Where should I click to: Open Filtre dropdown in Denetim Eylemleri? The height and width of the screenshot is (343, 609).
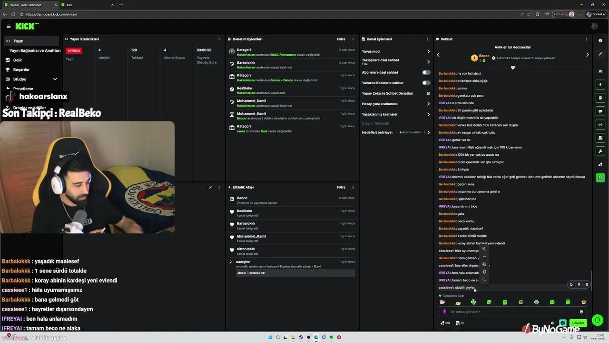(341, 39)
